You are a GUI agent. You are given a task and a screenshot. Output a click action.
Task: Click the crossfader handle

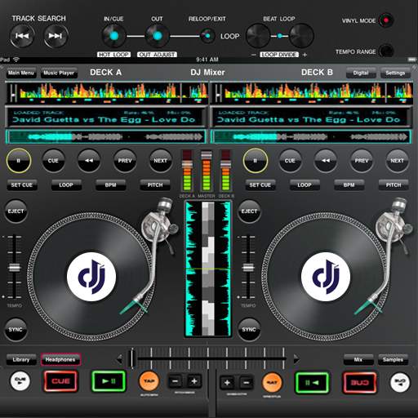pos(132,358)
